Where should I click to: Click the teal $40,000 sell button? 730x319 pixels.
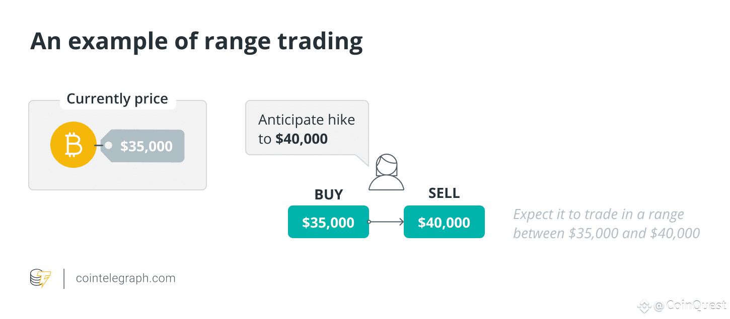pos(444,222)
